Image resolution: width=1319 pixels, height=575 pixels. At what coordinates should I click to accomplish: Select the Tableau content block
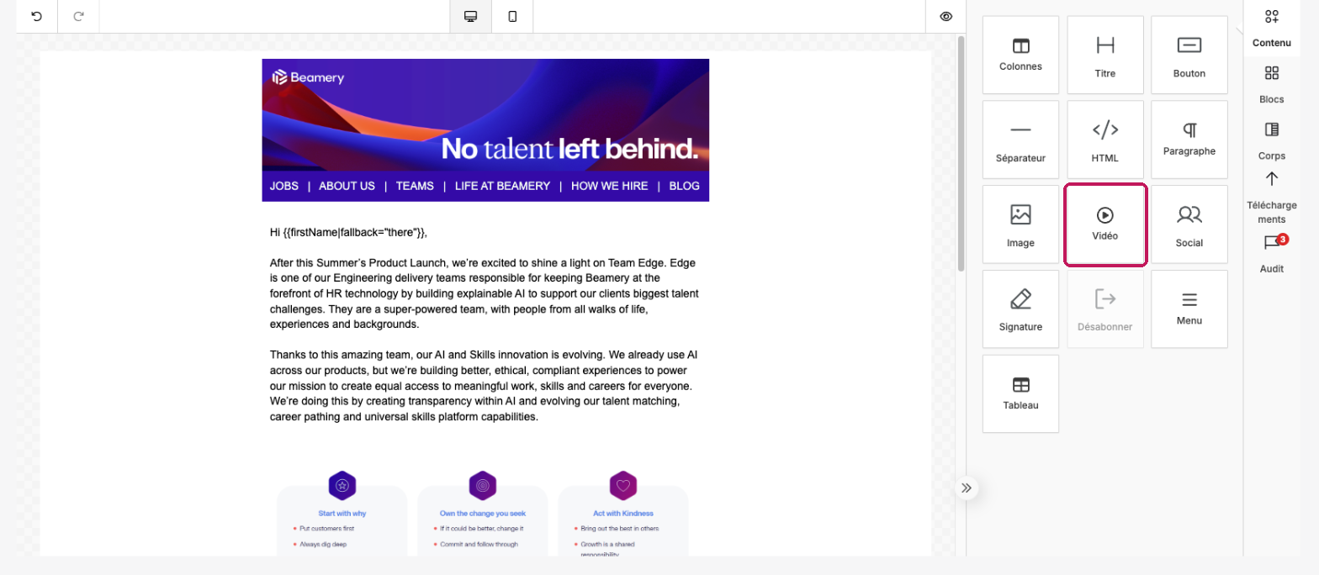coord(1020,393)
